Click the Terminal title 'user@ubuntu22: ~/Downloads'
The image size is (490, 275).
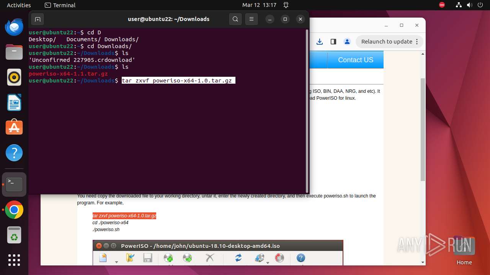(168, 19)
